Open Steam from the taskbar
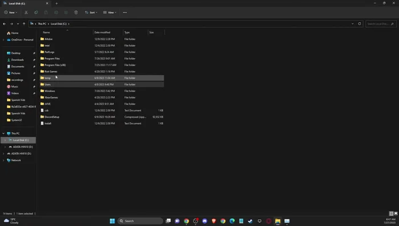 (250, 221)
